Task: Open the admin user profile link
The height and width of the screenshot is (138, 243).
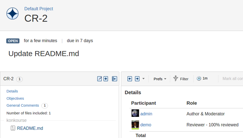Action: (x=146, y=114)
